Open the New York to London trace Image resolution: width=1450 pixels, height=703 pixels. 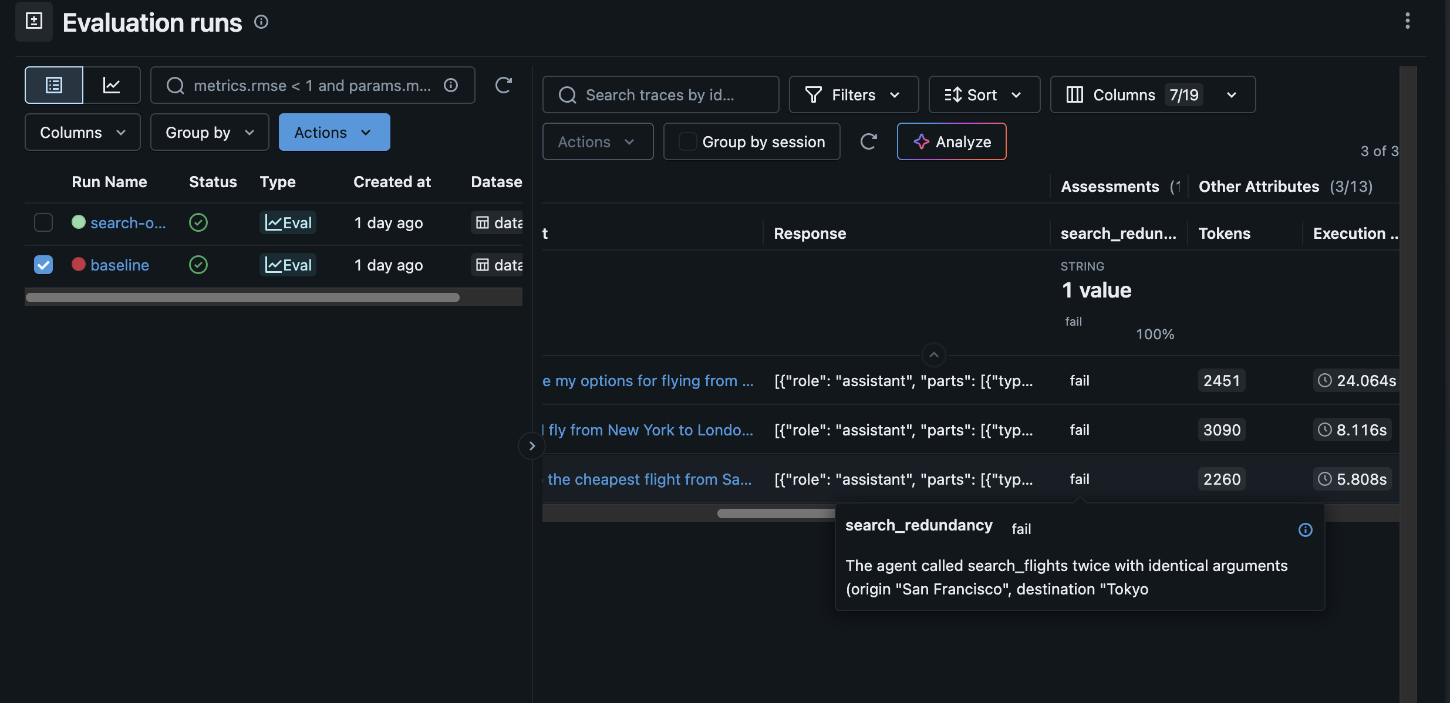[x=648, y=430]
